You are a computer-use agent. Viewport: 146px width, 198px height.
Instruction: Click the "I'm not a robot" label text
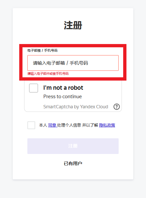(x=63, y=88)
